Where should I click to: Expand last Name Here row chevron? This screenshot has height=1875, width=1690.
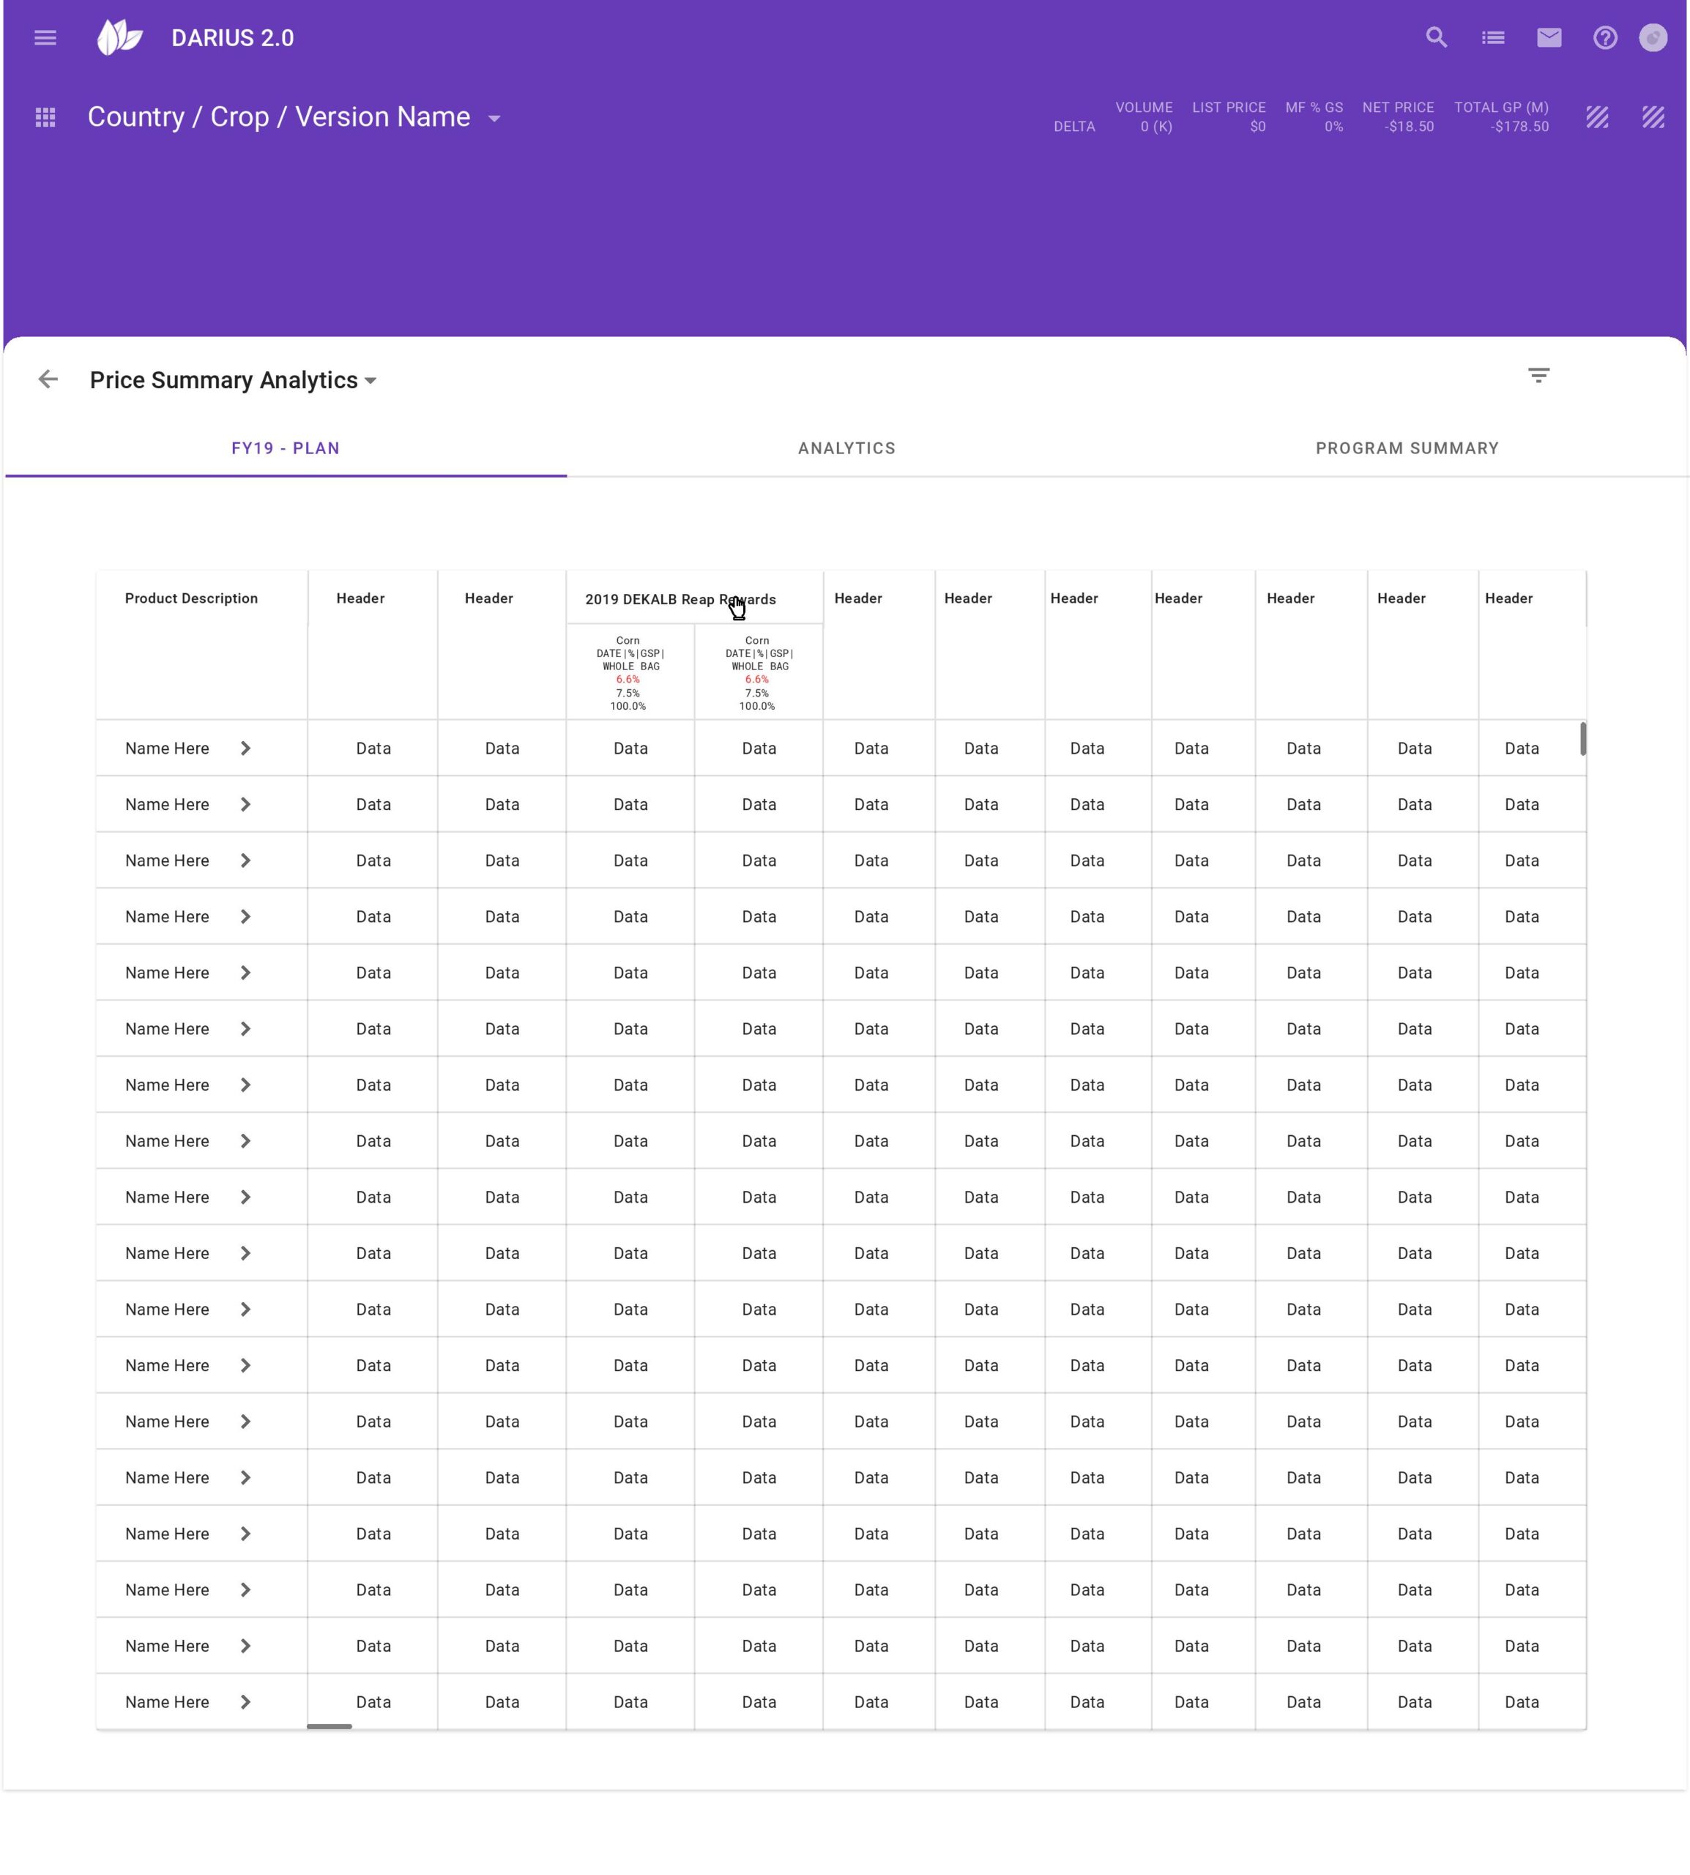pyautogui.click(x=245, y=1702)
